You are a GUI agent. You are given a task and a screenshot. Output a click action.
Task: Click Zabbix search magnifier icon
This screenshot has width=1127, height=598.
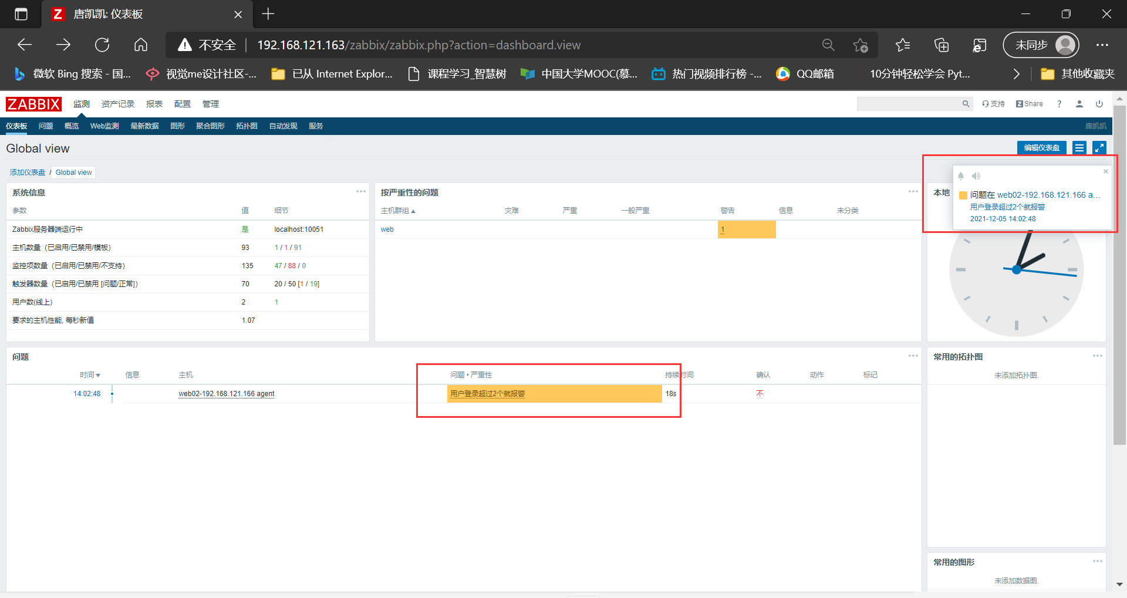(966, 104)
